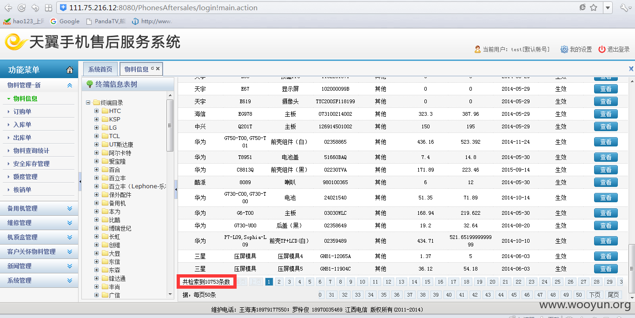Go to page 10
The width and height of the screenshot is (635, 318).
(x=363, y=282)
